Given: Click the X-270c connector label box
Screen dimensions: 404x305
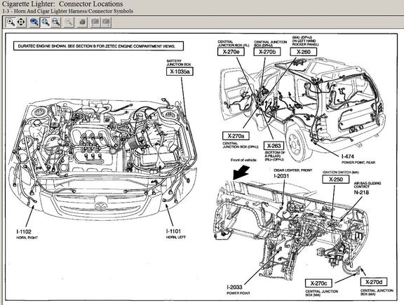Looking at the screenshot, I should pos(318,283).
